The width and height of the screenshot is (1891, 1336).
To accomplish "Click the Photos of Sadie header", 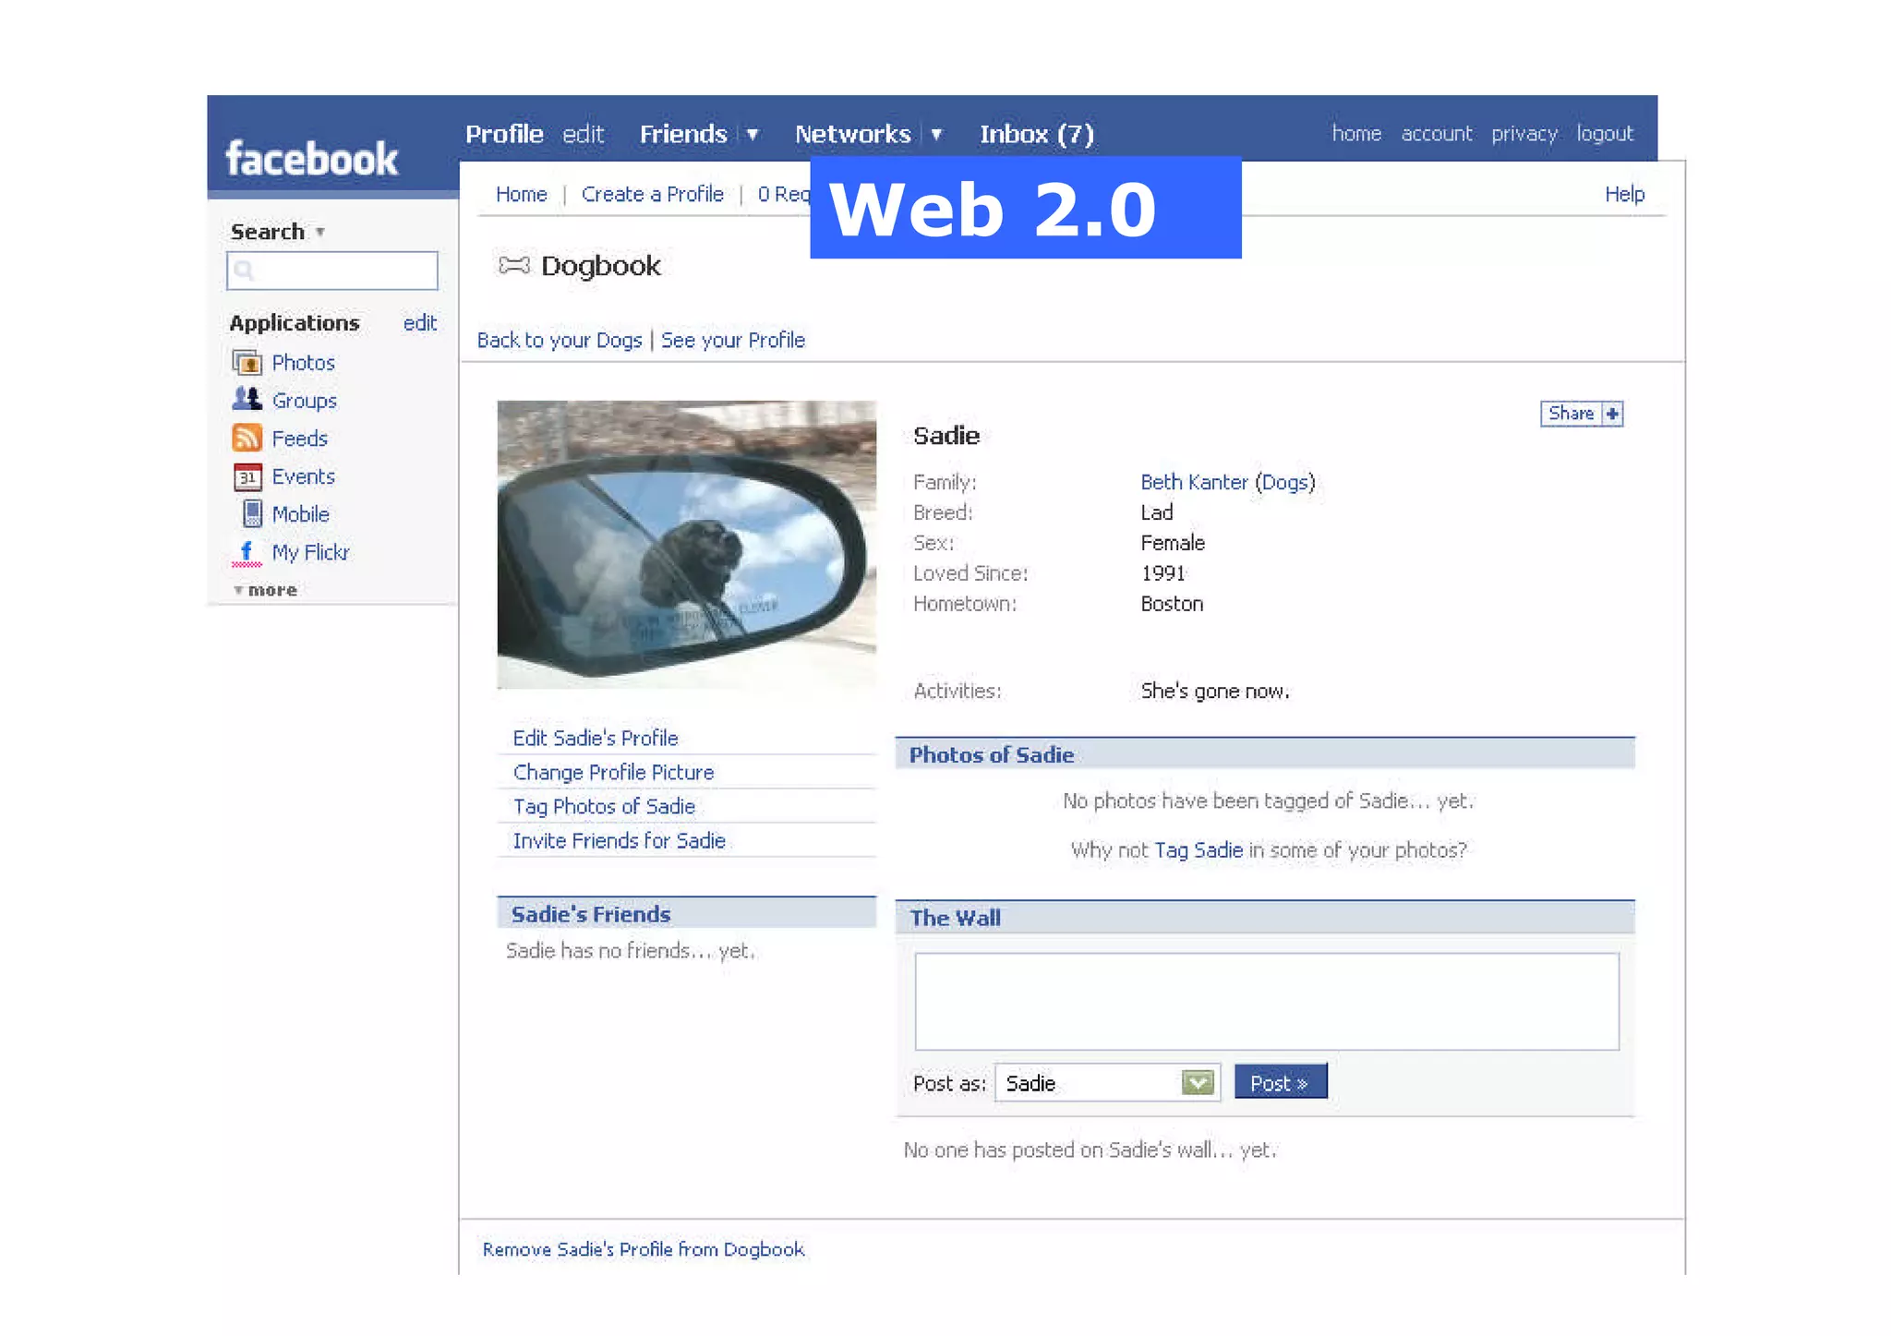I will click(1265, 754).
